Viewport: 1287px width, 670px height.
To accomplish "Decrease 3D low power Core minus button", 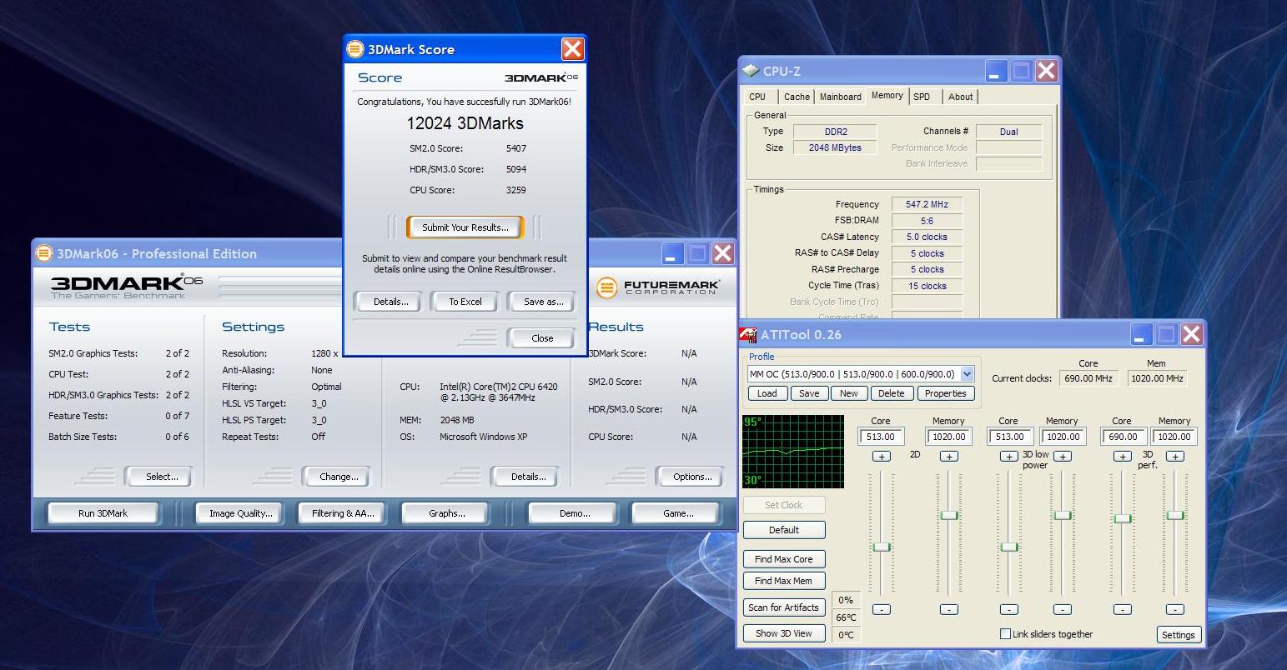I will coord(1008,609).
